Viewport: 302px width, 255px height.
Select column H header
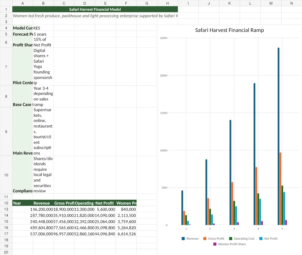coord(167,3)
